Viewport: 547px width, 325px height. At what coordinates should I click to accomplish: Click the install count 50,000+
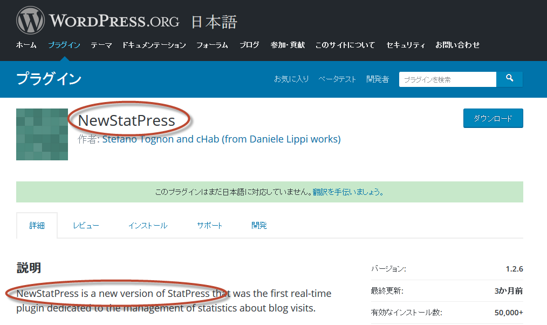pos(509,313)
